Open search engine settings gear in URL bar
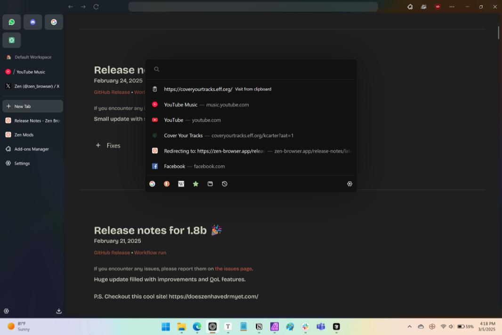 click(349, 184)
